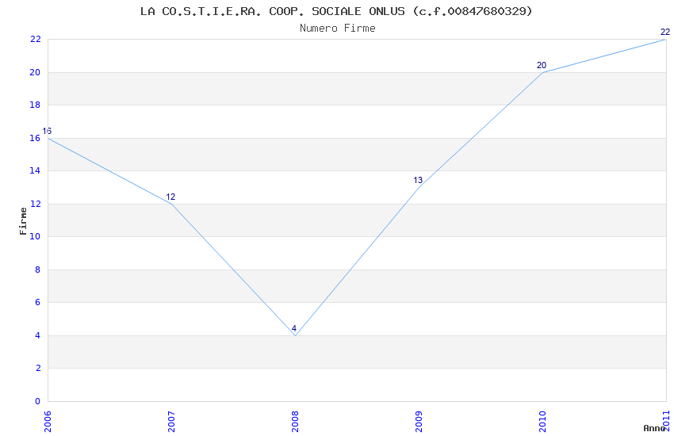Click the x-axis title Anno
Screen dimensions: 674x436
[x=654, y=428]
